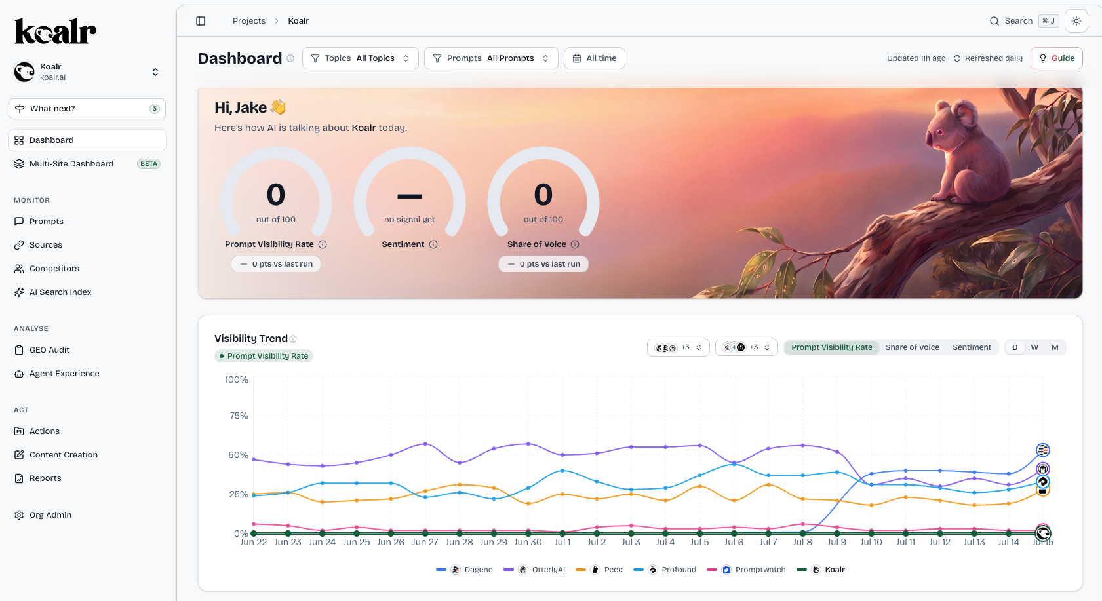Screen dimensions: 1102x601
Task: Expand the Koalr workspace switcher
Action: point(87,72)
